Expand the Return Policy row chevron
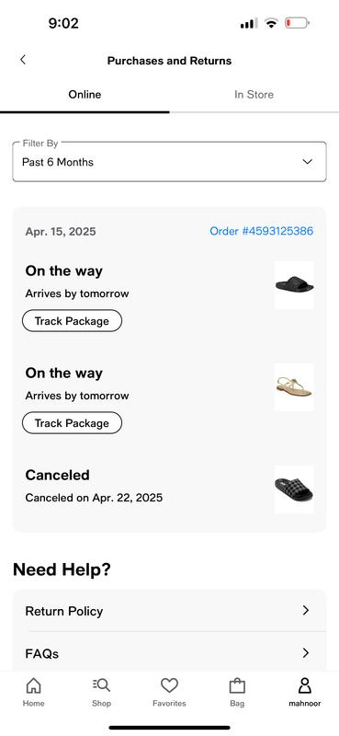The image size is (339, 736). pos(306,610)
